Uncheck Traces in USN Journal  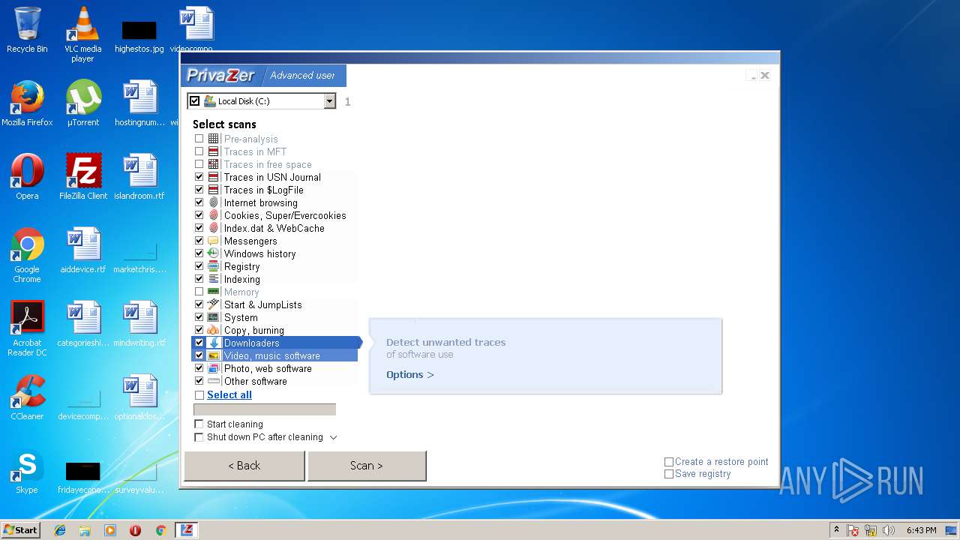point(199,177)
